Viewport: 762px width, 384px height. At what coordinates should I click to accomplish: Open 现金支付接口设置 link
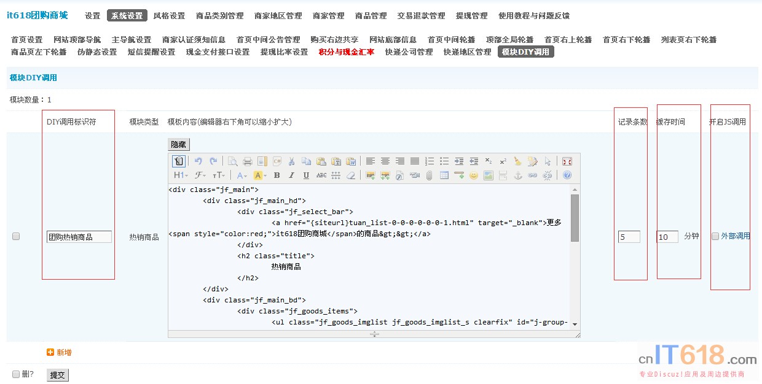218,52
